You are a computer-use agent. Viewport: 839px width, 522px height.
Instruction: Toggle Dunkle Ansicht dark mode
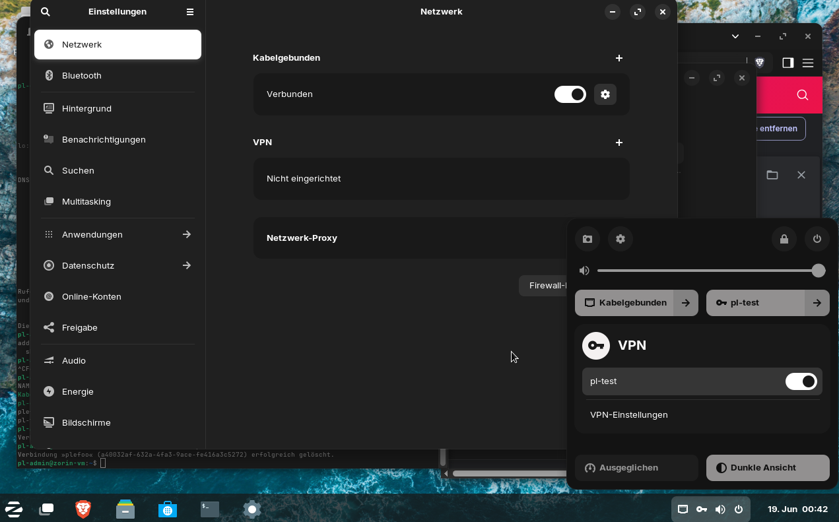(x=767, y=468)
